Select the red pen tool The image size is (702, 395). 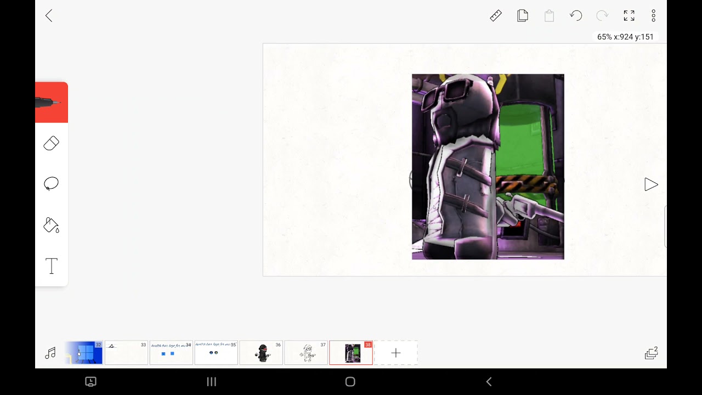click(52, 103)
